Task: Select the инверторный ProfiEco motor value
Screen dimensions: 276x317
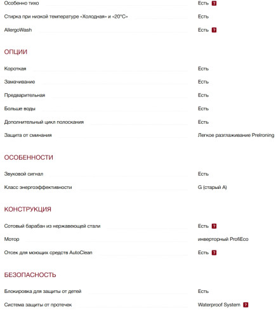Action: pos(223,239)
